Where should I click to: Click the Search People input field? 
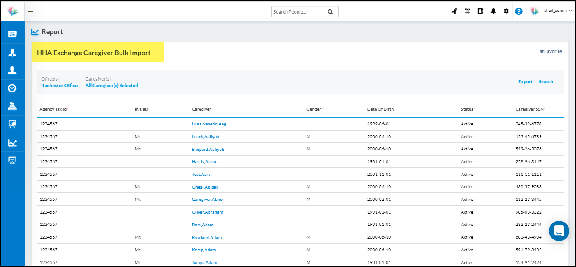coord(299,12)
